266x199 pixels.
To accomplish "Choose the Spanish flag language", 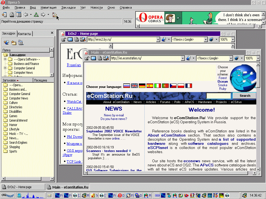I will tap(150, 86).
